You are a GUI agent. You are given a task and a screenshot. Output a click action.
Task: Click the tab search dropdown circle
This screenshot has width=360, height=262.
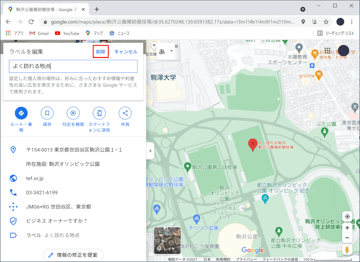point(303,9)
